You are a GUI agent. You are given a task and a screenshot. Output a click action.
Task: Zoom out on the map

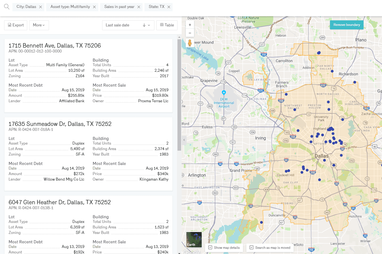pos(190,33)
